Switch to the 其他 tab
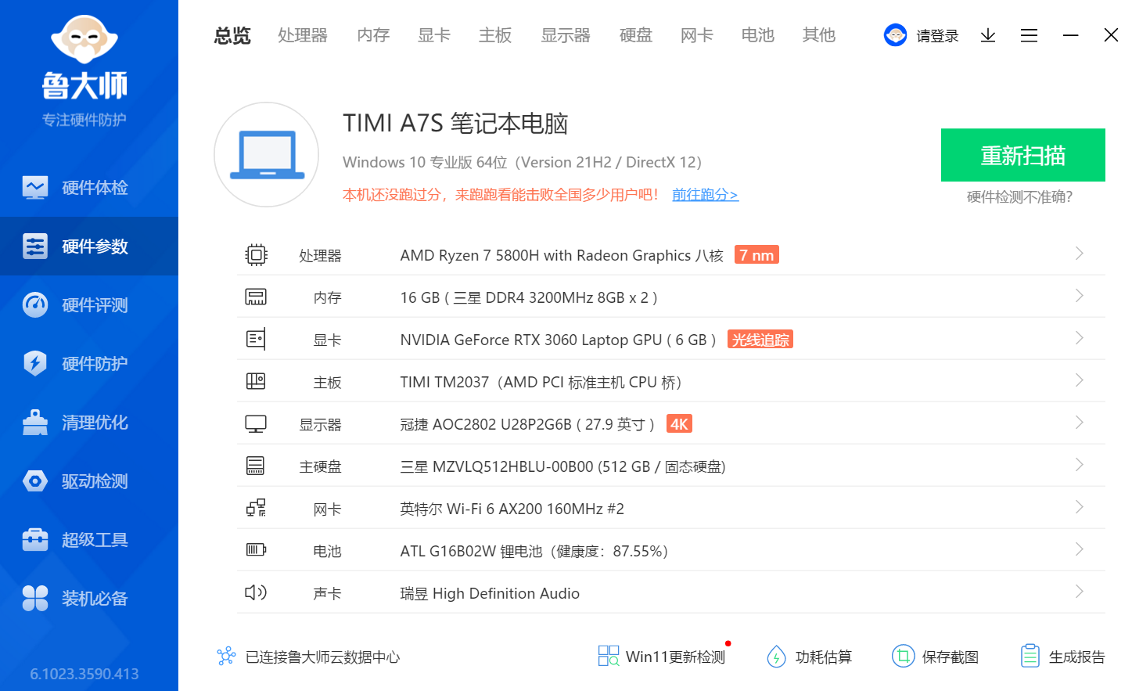The image size is (1132, 691). tap(819, 35)
